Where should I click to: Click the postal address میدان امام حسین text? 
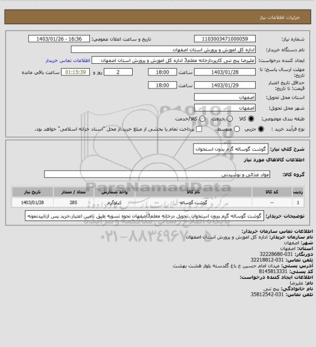point(226,266)
